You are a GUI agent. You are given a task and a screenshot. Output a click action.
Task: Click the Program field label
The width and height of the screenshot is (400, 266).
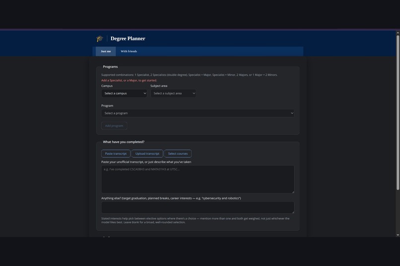(107, 106)
